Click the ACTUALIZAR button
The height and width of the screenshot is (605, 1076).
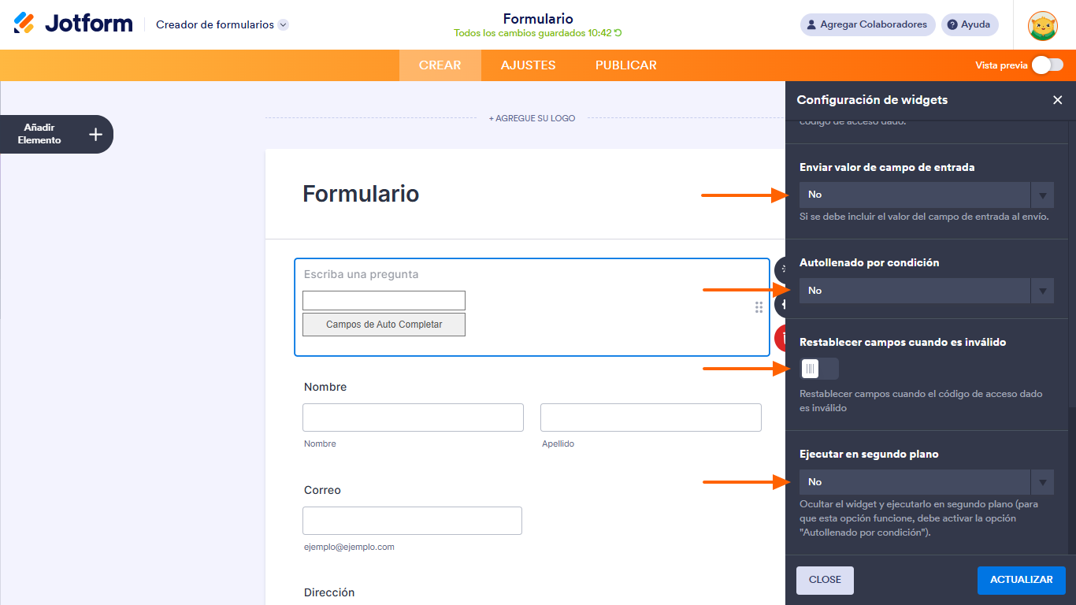[x=1021, y=580]
